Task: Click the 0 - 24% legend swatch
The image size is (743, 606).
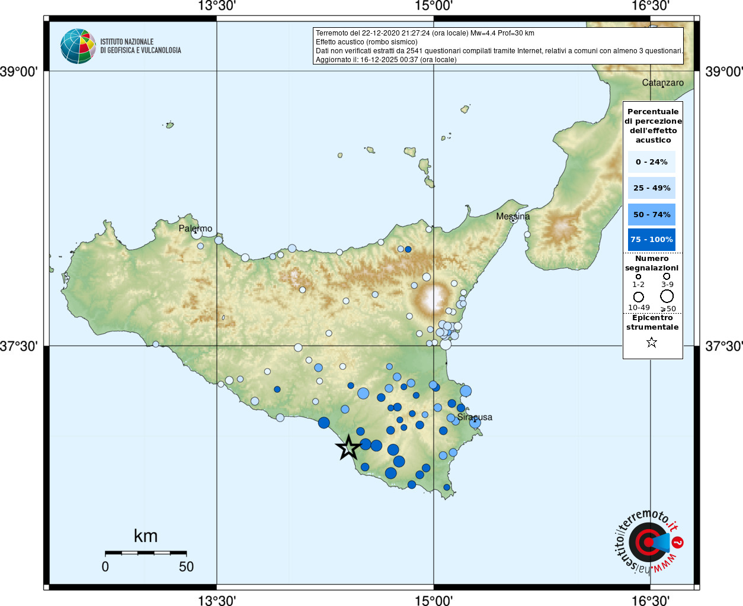Action: point(651,162)
